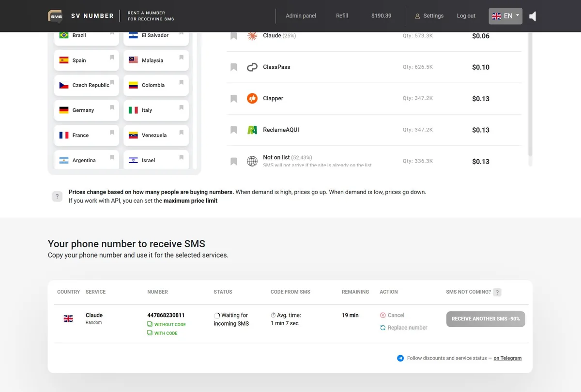Select the Germany flag icon
This screenshot has width=581, height=392.
pos(64,110)
